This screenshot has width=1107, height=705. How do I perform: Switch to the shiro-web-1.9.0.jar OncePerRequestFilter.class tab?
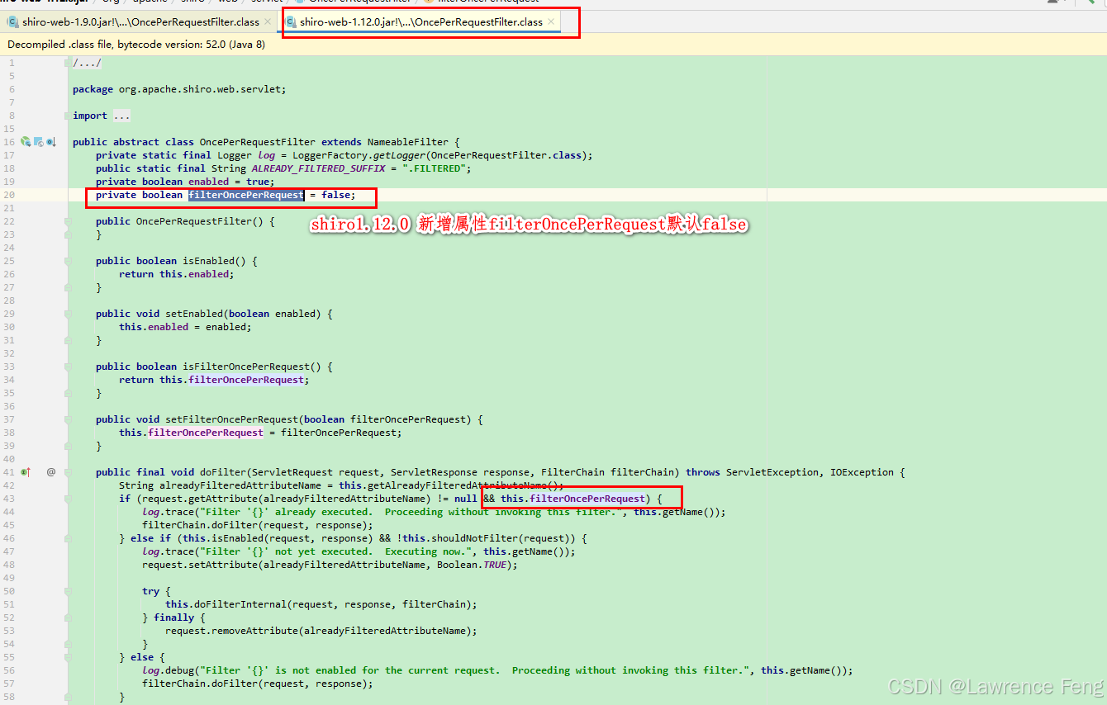coord(140,21)
